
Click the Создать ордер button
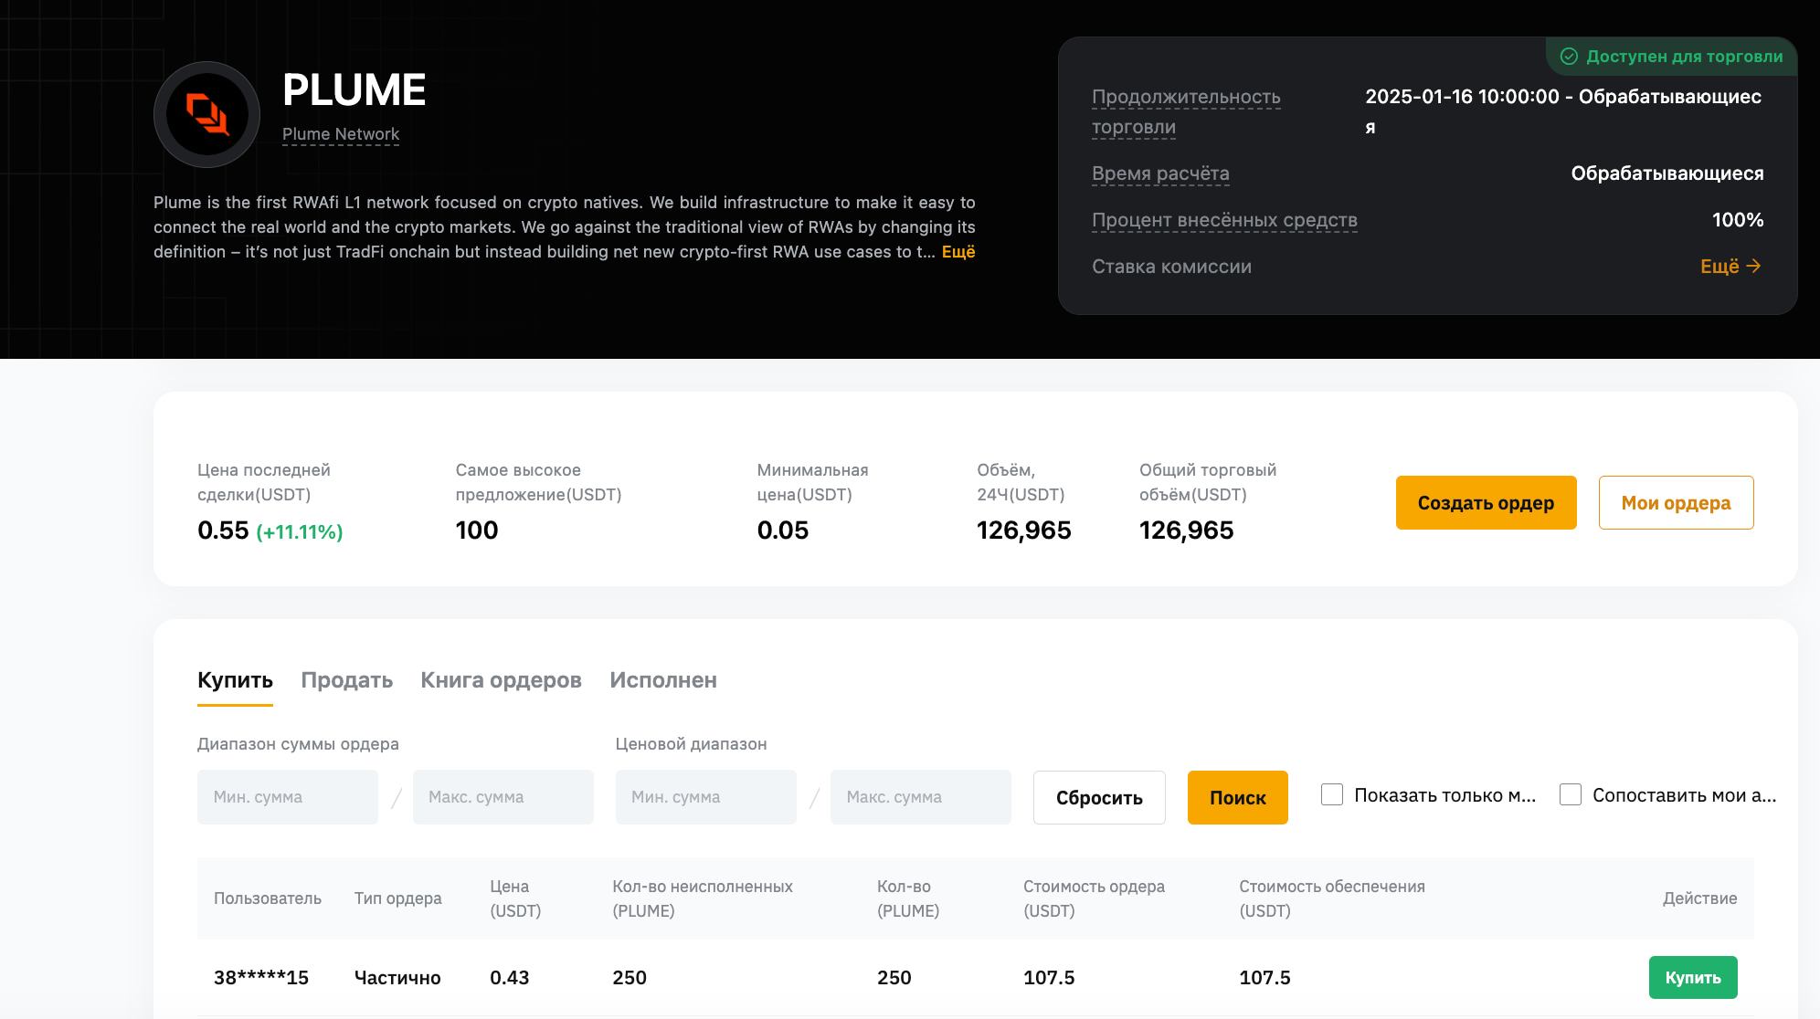click(x=1486, y=502)
